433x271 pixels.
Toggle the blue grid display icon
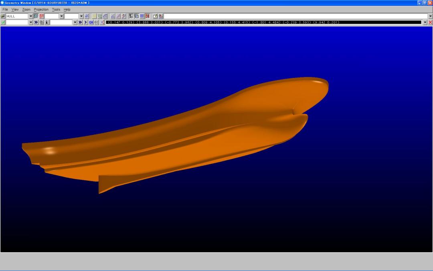(x=142, y=16)
